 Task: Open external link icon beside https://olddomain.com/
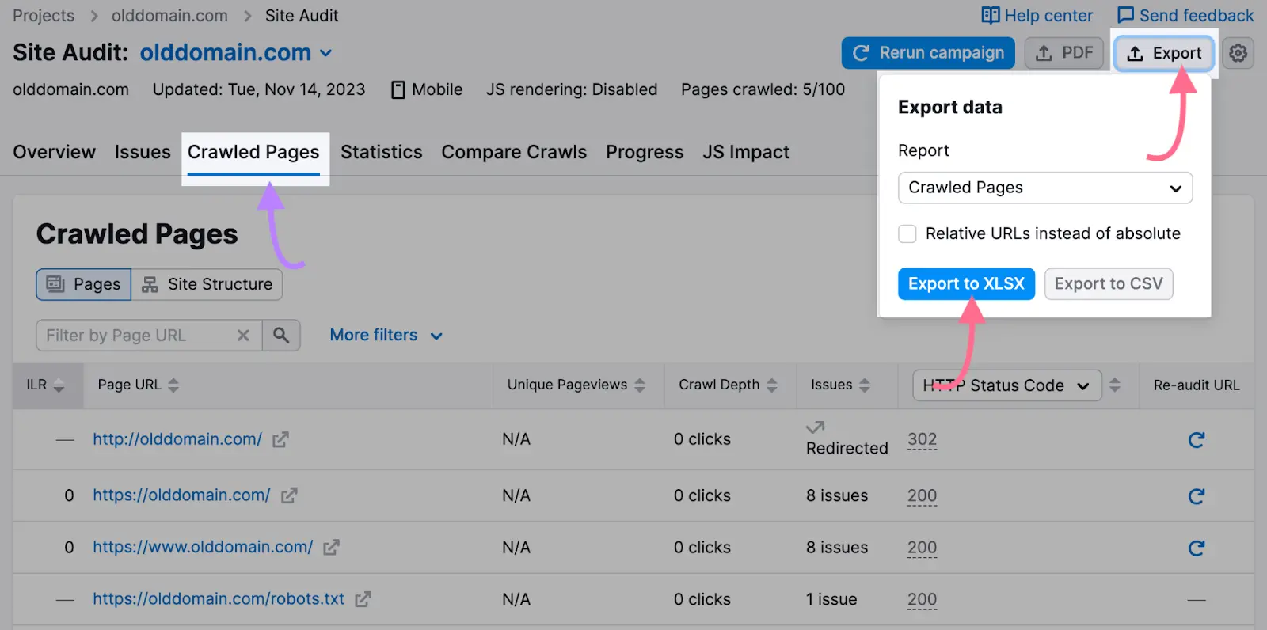[x=289, y=495]
